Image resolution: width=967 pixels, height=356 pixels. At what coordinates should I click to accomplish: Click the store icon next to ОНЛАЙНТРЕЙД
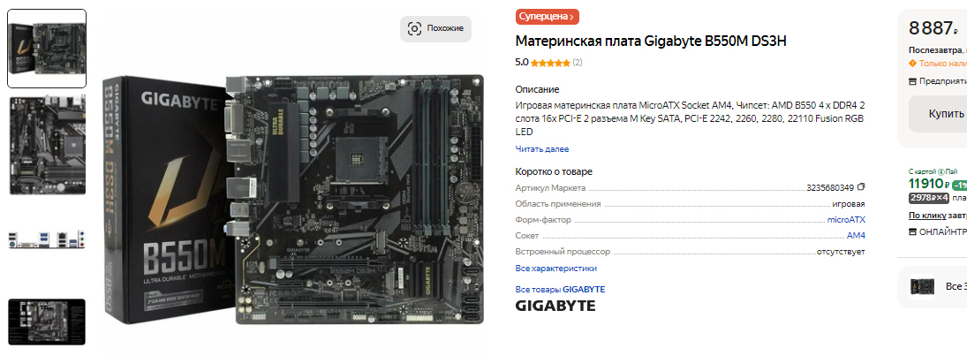(913, 232)
